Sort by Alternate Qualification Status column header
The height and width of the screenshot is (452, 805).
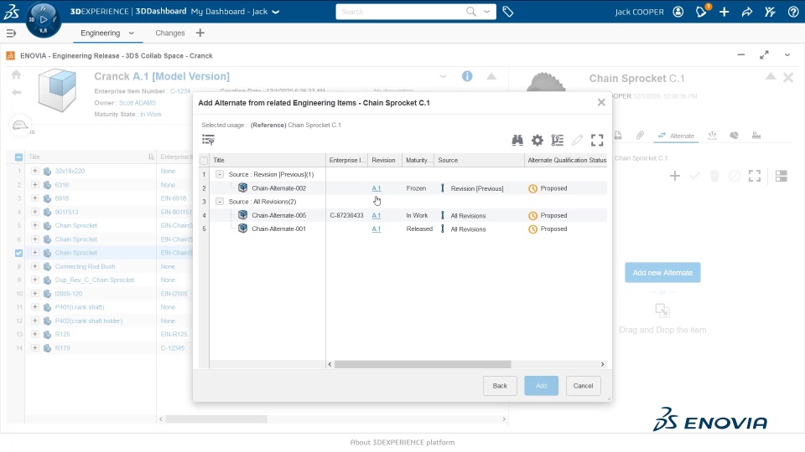[567, 161]
